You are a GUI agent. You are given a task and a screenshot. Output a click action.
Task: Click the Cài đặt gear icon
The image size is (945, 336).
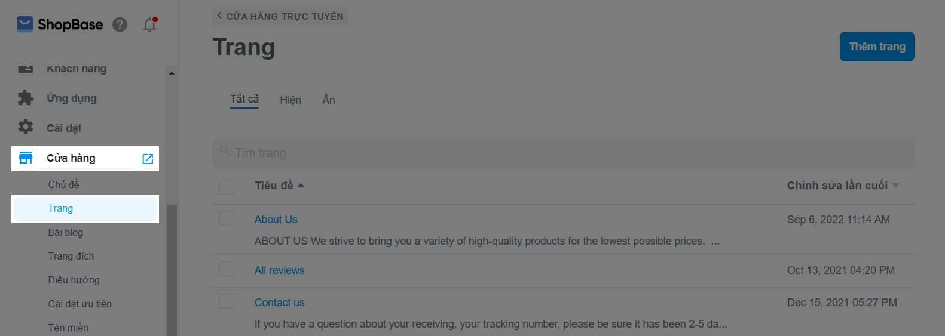point(26,127)
